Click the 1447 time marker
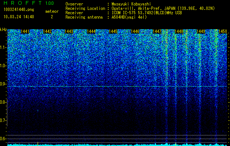Screen dimensions: 230x146 (157, 31)
